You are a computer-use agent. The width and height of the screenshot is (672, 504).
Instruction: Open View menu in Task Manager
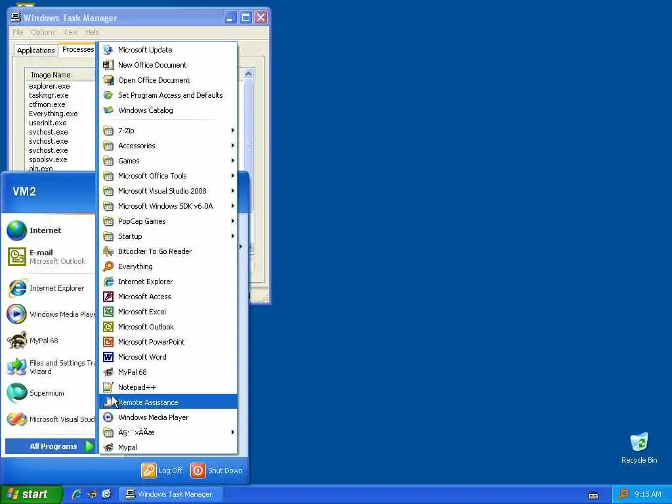pyautogui.click(x=70, y=32)
